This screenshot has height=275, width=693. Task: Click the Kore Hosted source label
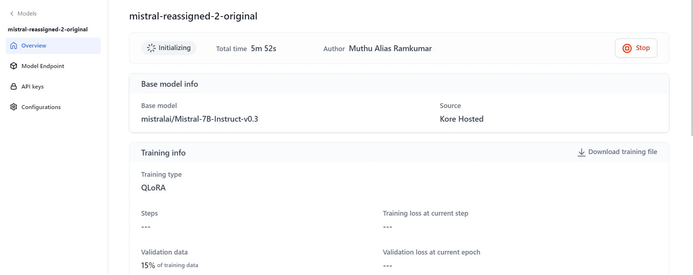point(461,119)
